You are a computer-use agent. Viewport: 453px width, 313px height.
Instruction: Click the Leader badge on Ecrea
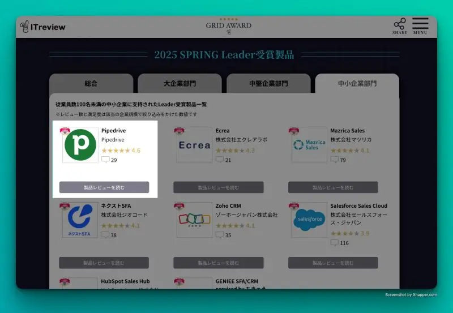coord(179,131)
